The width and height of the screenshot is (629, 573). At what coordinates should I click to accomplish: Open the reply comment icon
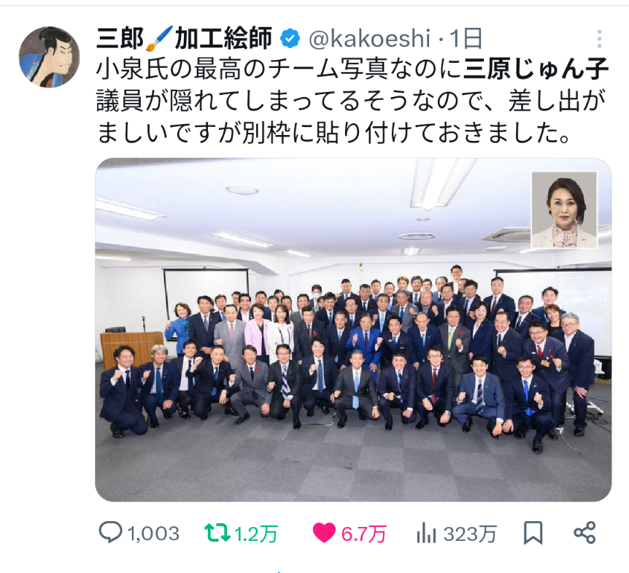click(110, 532)
